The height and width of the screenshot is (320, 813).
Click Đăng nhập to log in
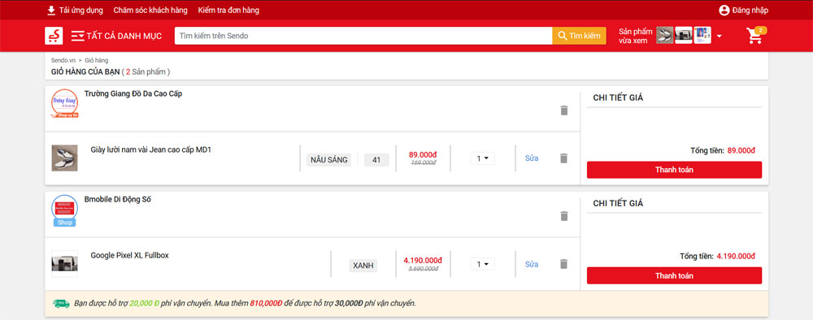pos(750,10)
